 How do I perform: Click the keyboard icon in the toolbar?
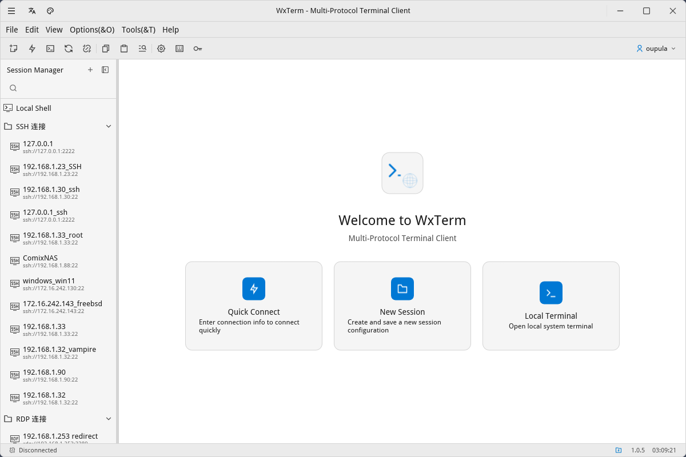180,49
